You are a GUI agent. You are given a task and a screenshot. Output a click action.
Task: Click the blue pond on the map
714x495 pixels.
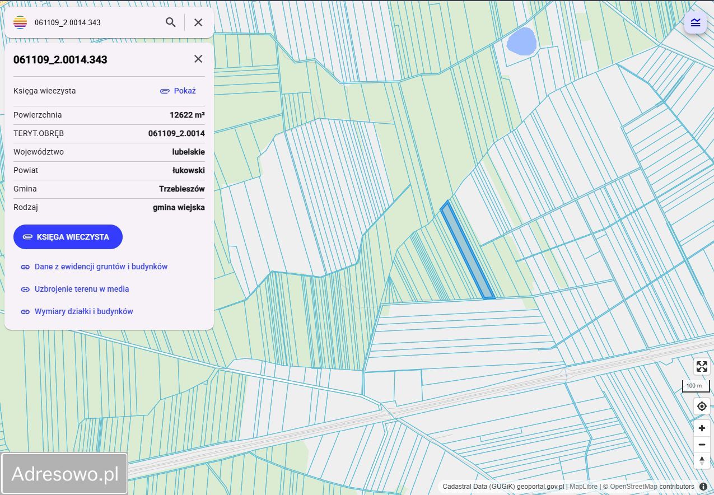pos(521,42)
